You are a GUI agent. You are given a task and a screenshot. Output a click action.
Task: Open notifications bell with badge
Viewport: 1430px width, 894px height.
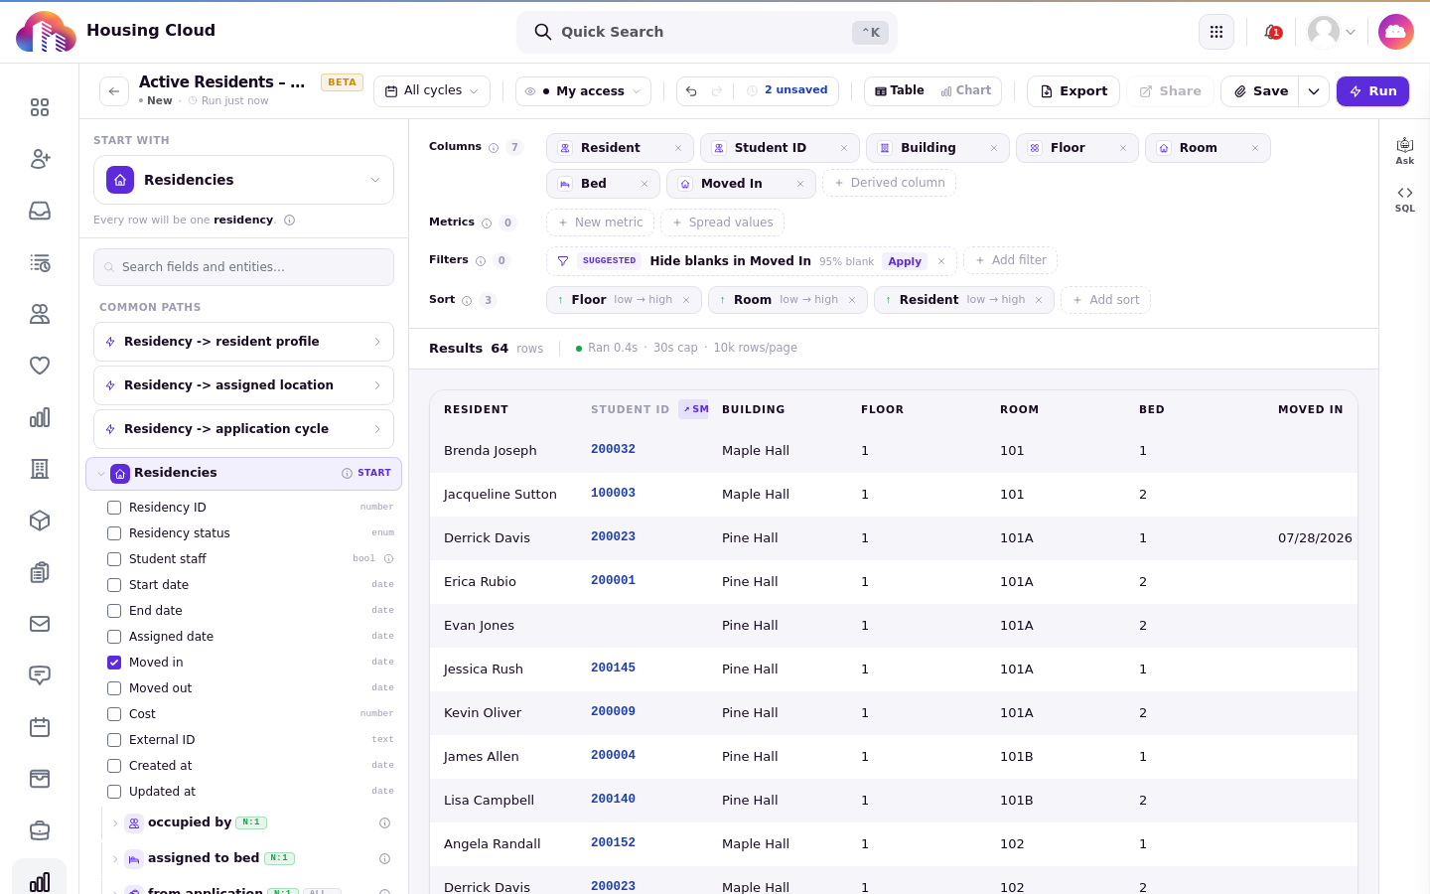tap(1272, 32)
